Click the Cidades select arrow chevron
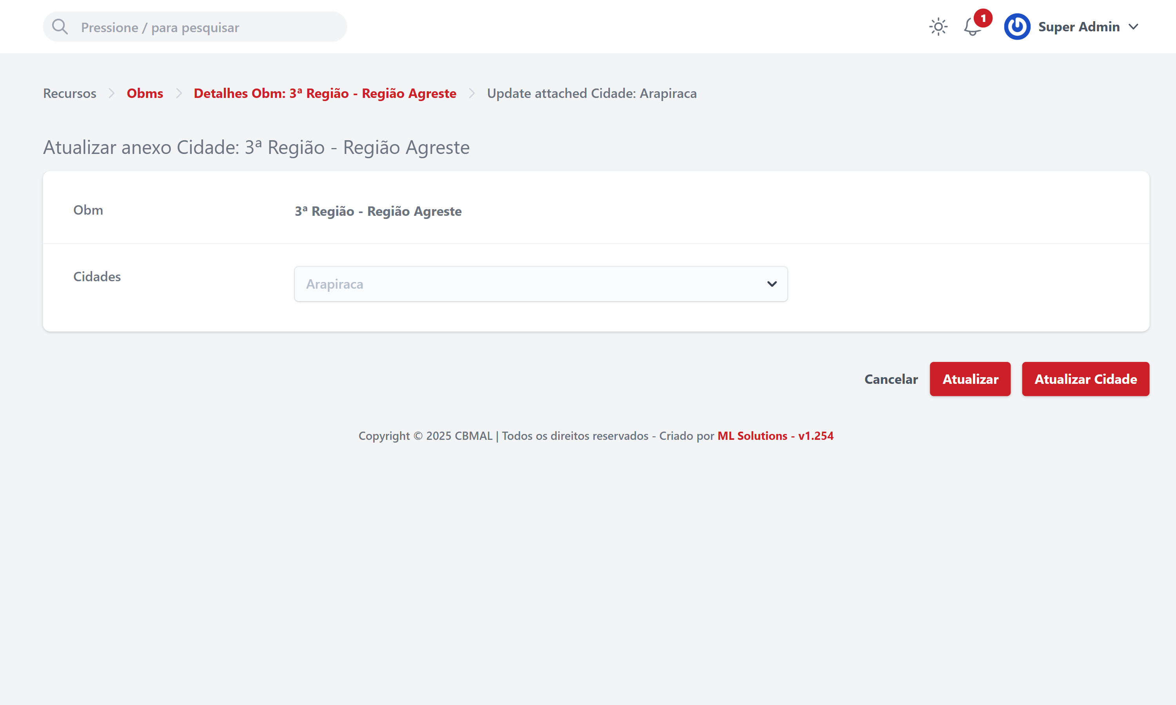1176x705 pixels. (772, 284)
